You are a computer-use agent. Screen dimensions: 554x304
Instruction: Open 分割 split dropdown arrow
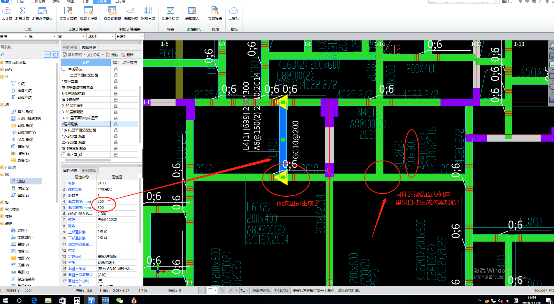[103, 55]
